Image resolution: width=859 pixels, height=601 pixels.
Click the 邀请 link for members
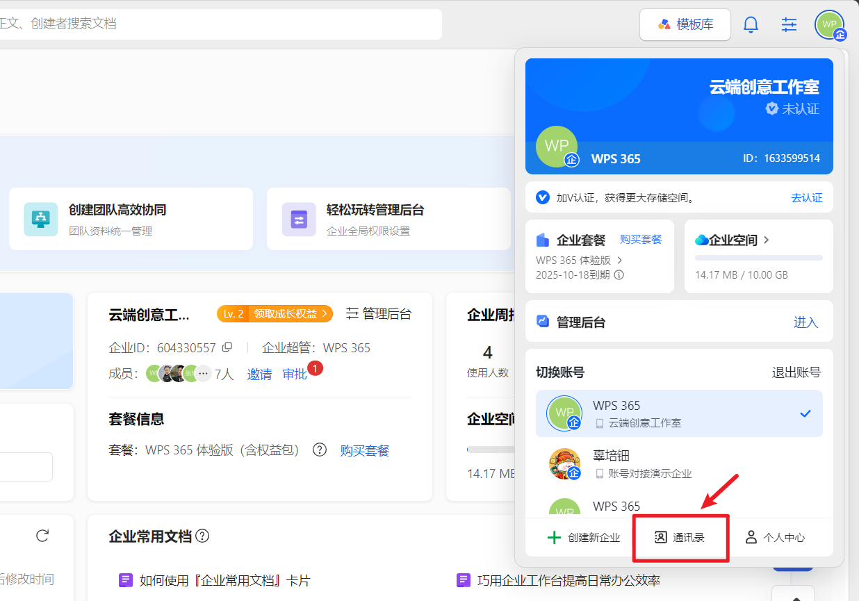tap(260, 374)
